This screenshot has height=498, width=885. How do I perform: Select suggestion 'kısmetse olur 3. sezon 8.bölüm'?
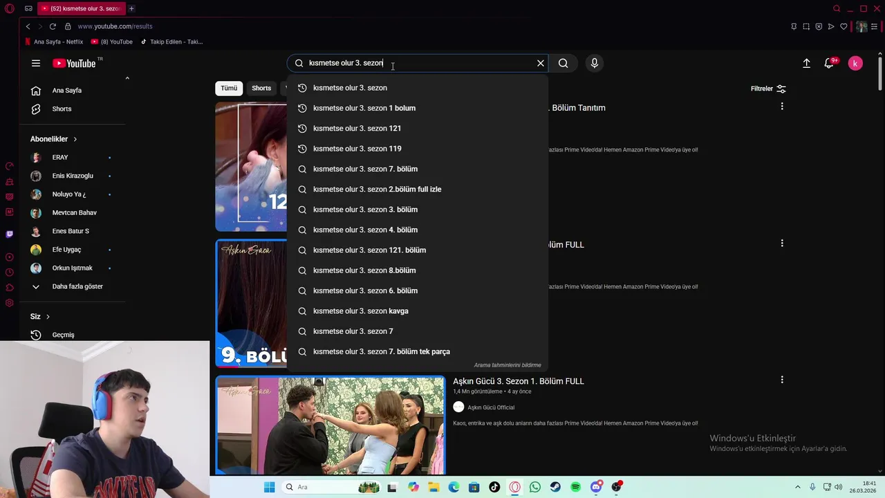click(x=418, y=270)
